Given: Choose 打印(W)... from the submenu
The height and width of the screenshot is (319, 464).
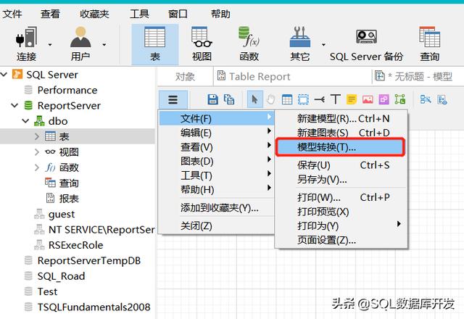Looking at the screenshot, I should coord(341,197).
